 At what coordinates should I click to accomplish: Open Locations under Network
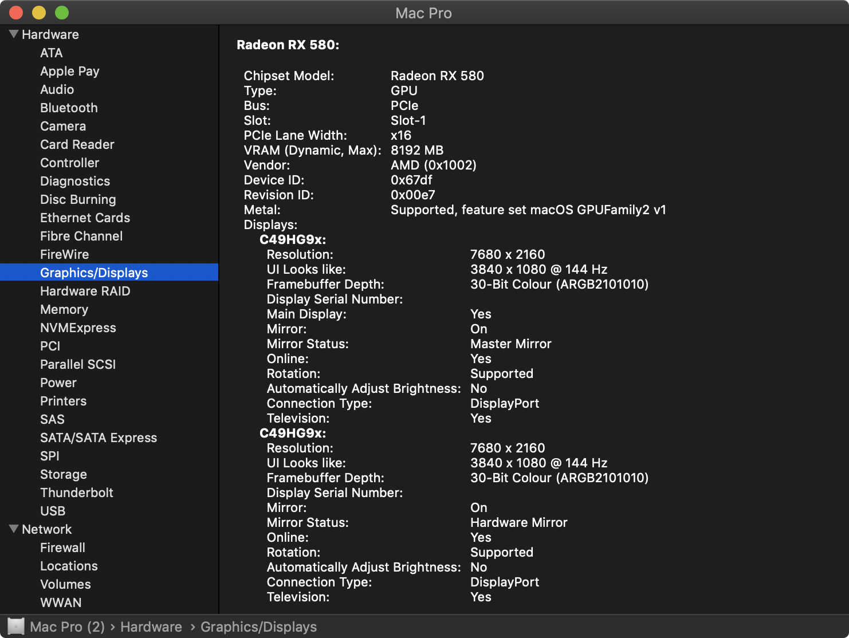[x=69, y=566]
